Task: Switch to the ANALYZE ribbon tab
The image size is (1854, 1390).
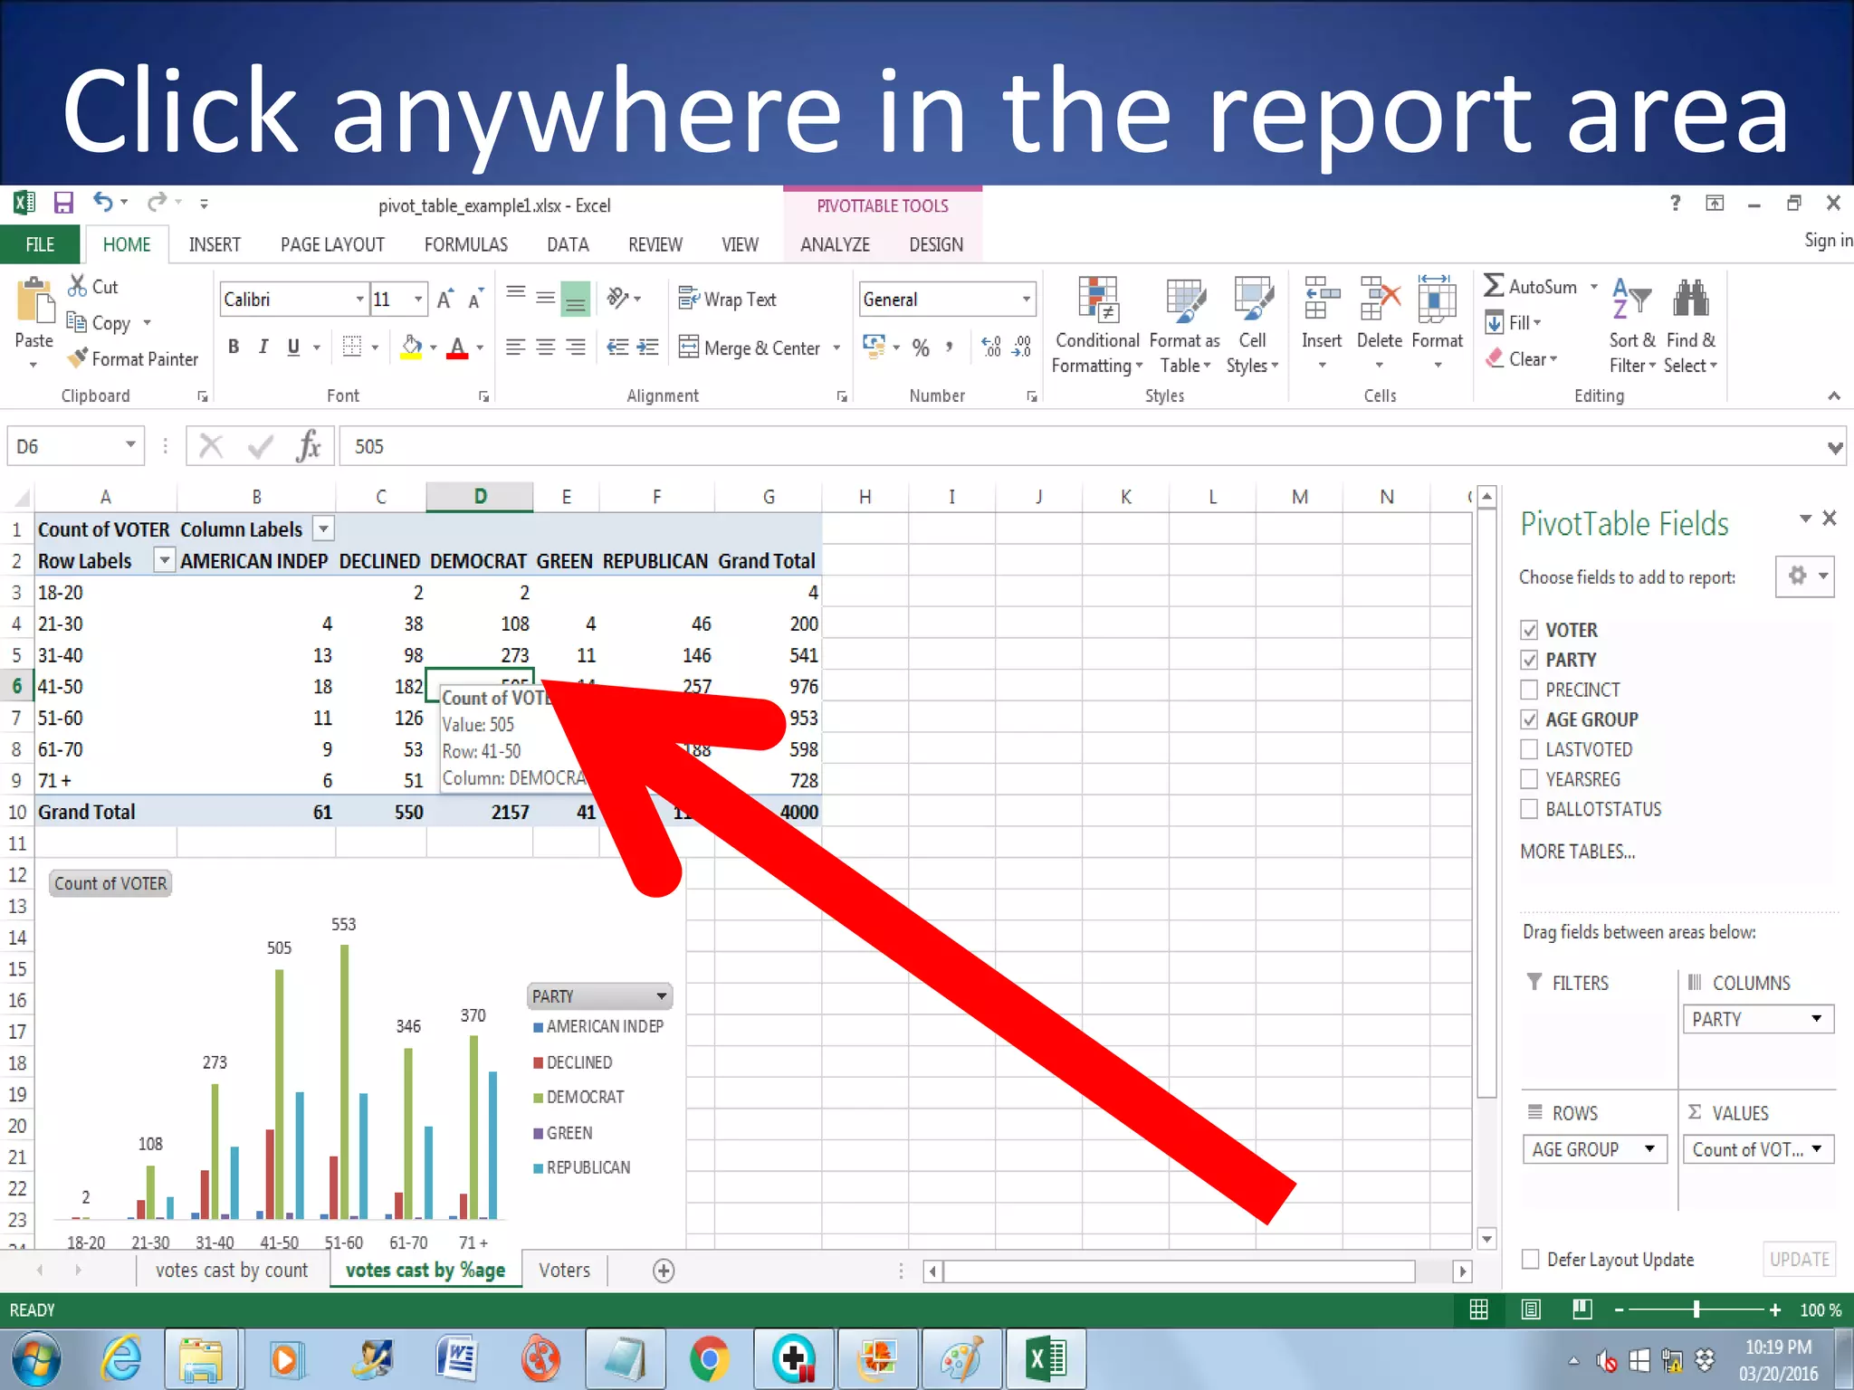Action: 835,244
